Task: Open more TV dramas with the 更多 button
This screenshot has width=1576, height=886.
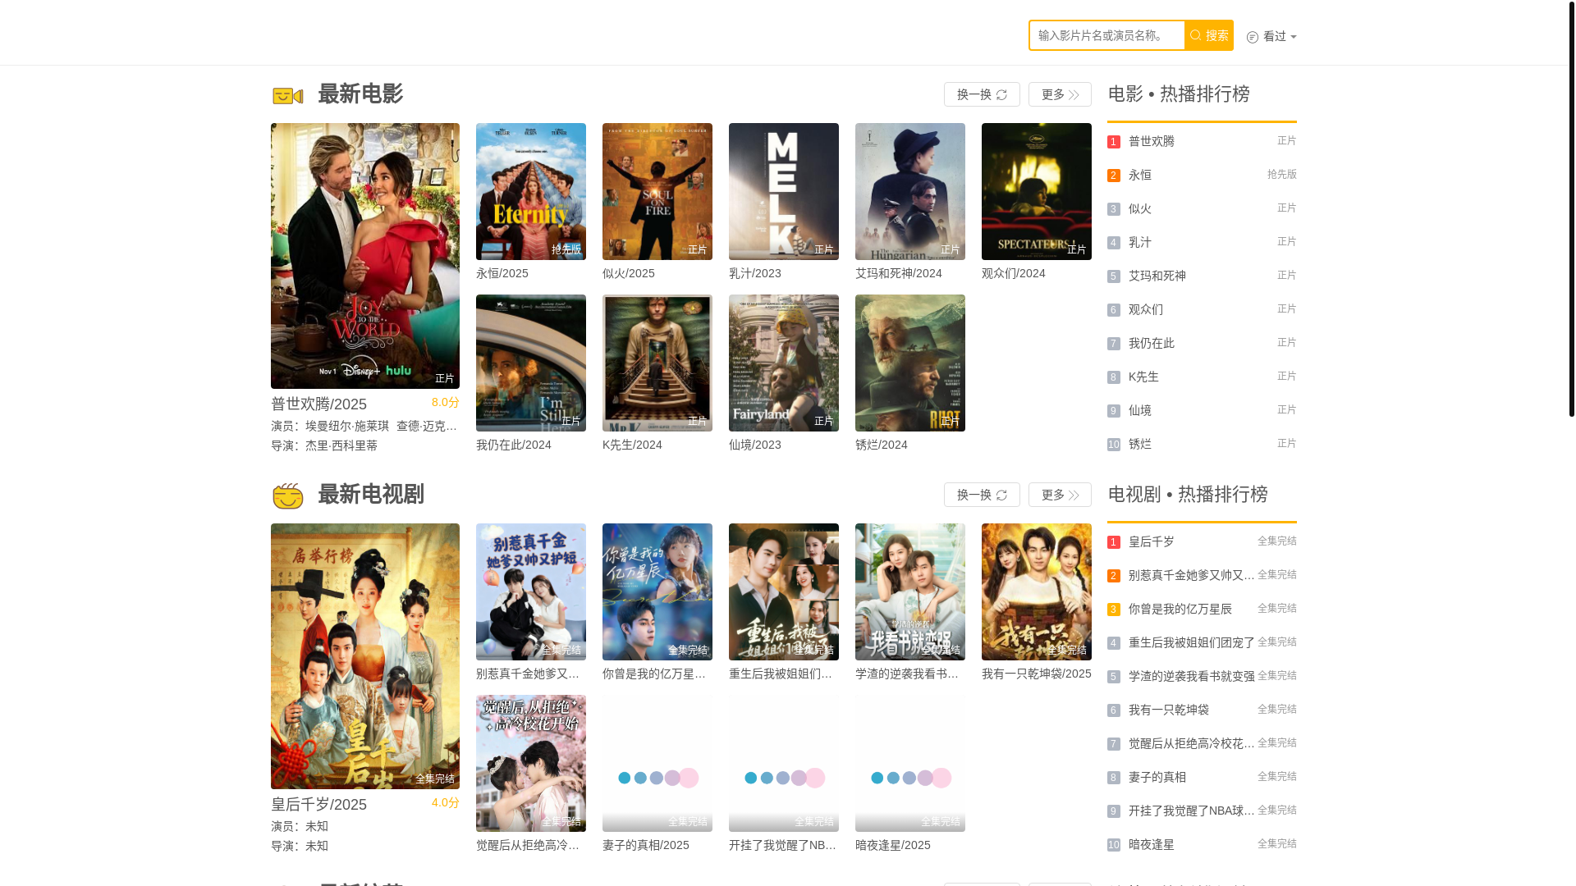Action: pos(1059,495)
